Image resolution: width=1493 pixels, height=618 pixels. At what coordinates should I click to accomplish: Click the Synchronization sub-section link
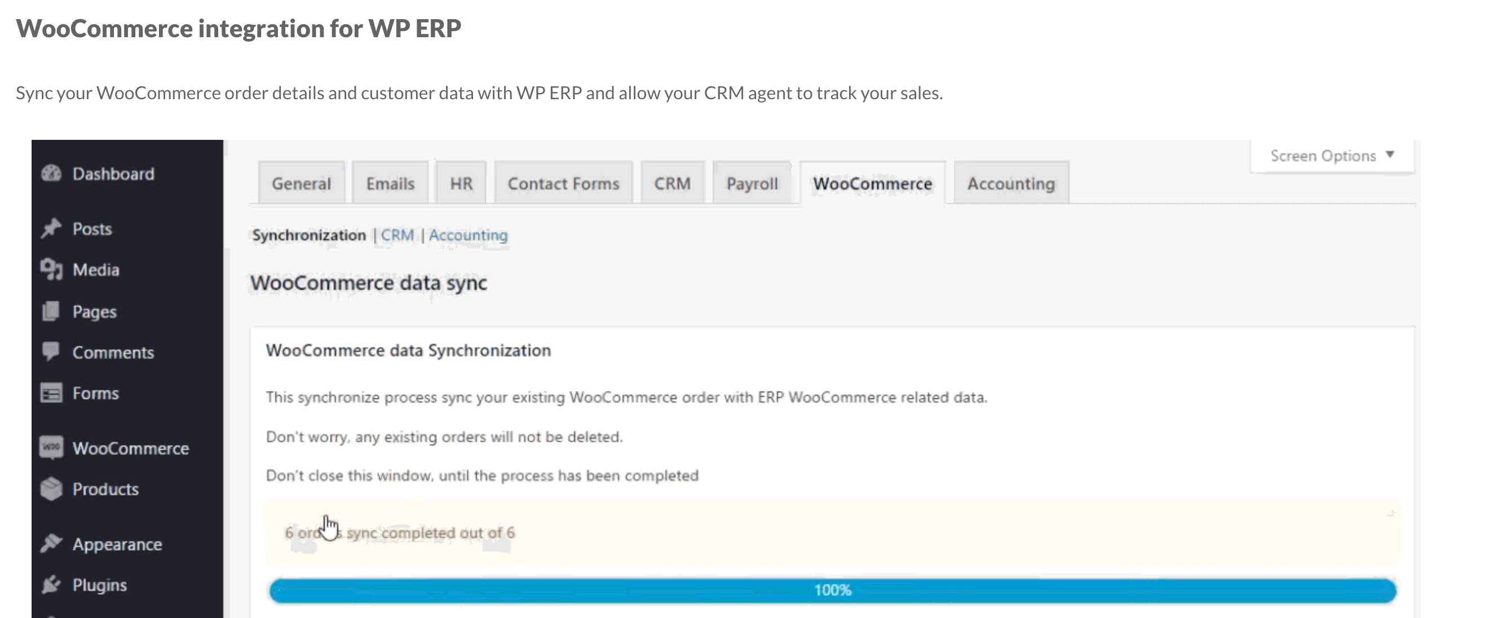pos(309,235)
